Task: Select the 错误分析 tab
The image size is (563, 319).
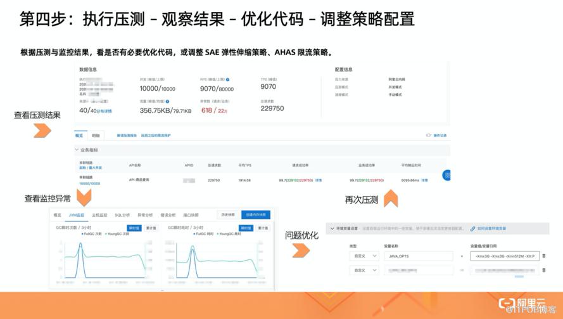Action: point(168,215)
